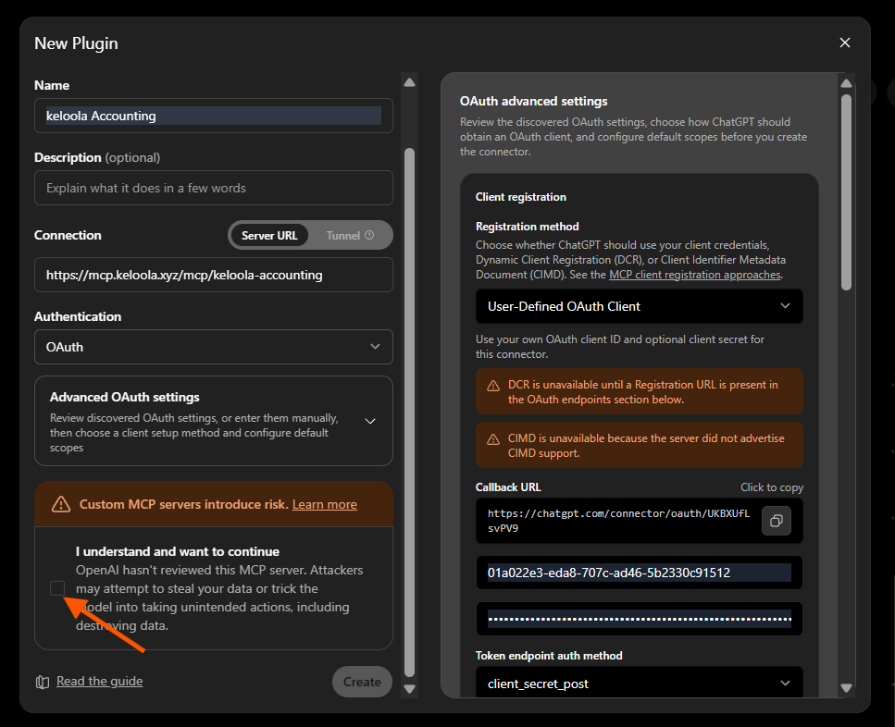This screenshot has height=727, width=895.
Task: Click the OAuth panel scrollbar down arrow
Action: pyautogui.click(x=846, y=688)
